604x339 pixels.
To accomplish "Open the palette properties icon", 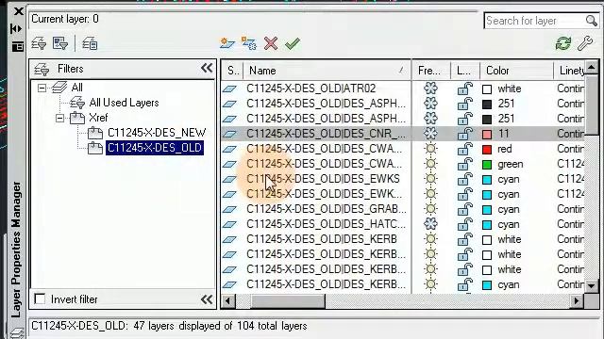I will [17, 47].
